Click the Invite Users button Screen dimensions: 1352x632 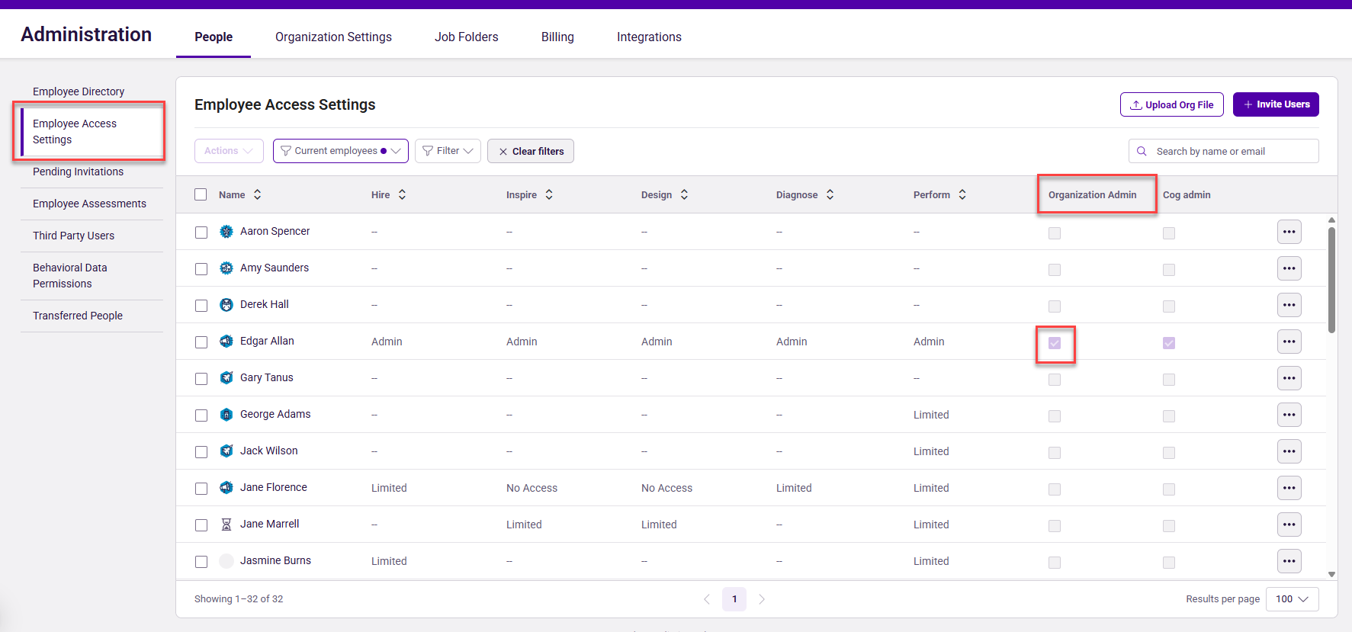pos(1275,104)
